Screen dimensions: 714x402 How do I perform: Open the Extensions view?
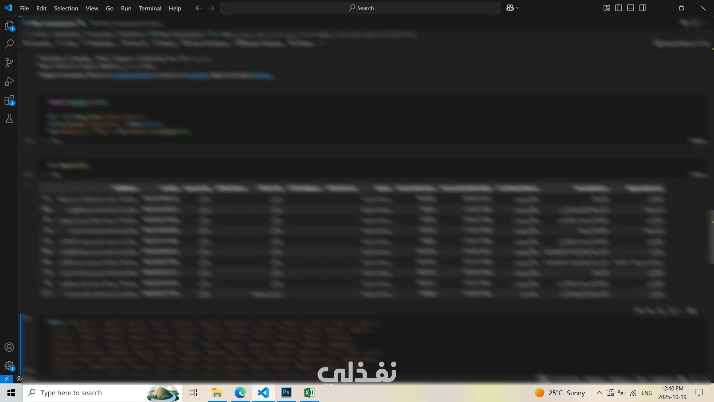pyautogui.click(x=9, y=100)
